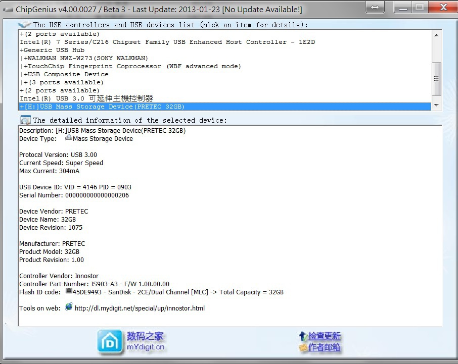This screenshot has width=458, height=364.
Task: Click the Serial Number 000000000000000206 line
Action: pyautogui.click(x=74, y=195)
